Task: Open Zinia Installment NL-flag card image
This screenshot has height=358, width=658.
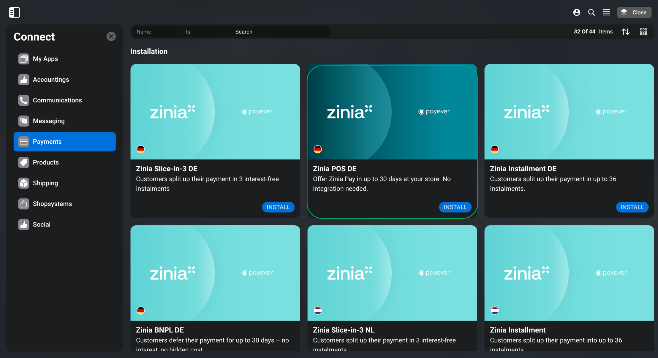Action: point(569,273)
